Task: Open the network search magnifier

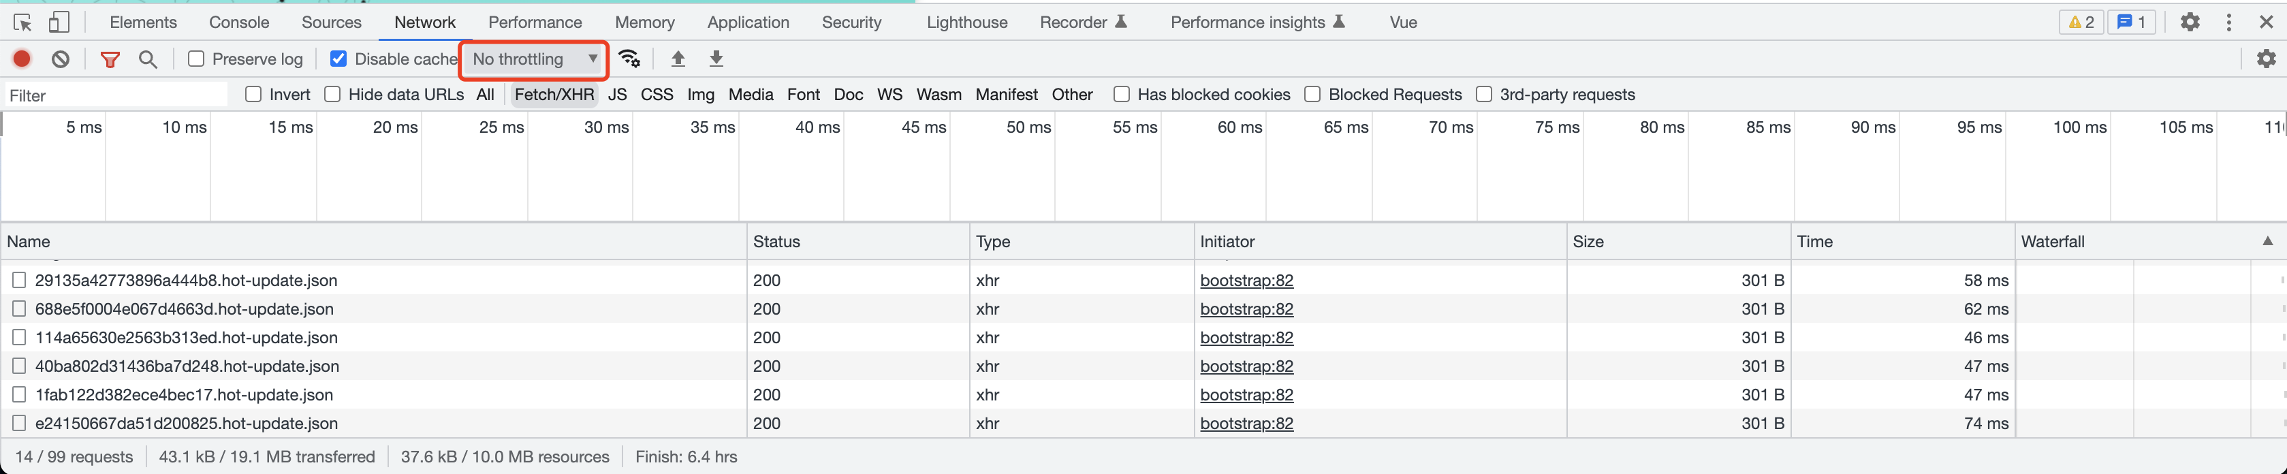Action: (148, 59)
